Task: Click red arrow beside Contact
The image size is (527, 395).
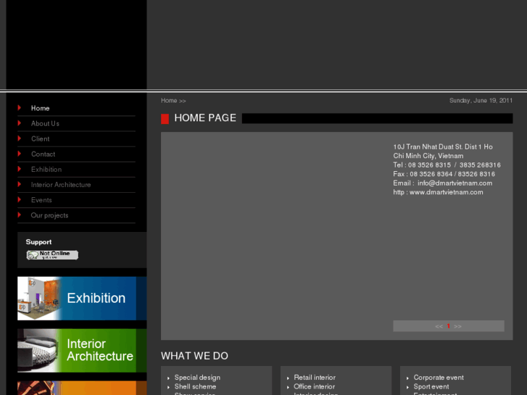Action: click(19, 154)
